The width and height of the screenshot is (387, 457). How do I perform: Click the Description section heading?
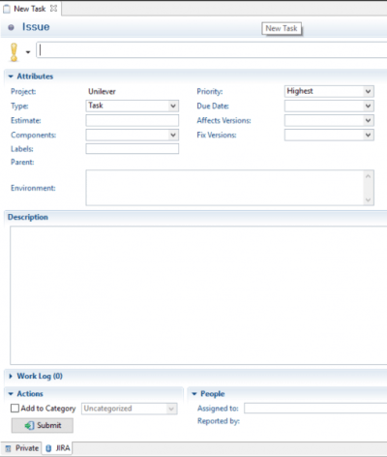click(x=28, y=217)
